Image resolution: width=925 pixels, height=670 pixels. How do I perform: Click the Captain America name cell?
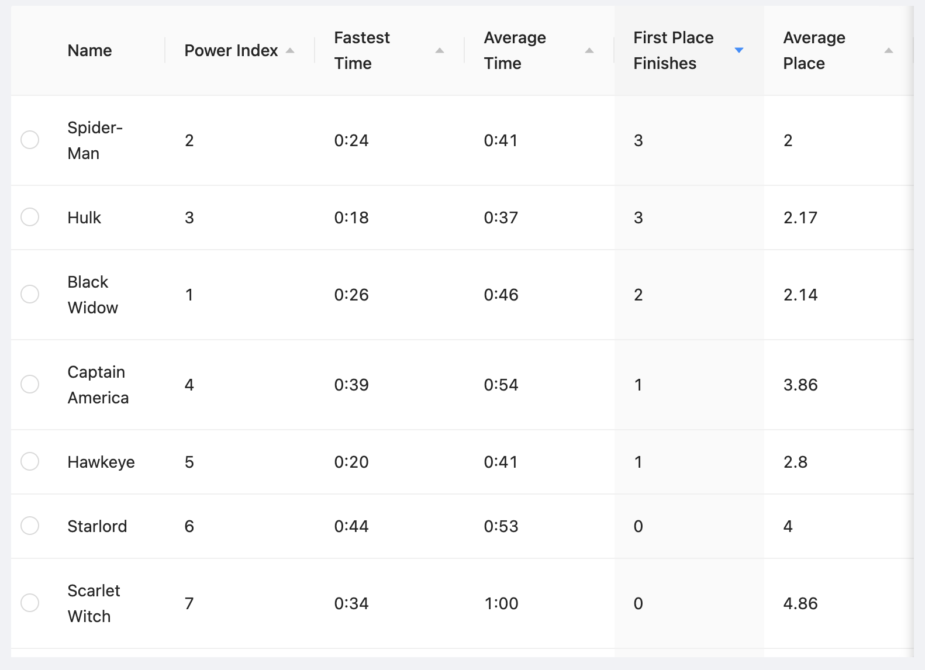coord(98,385)
